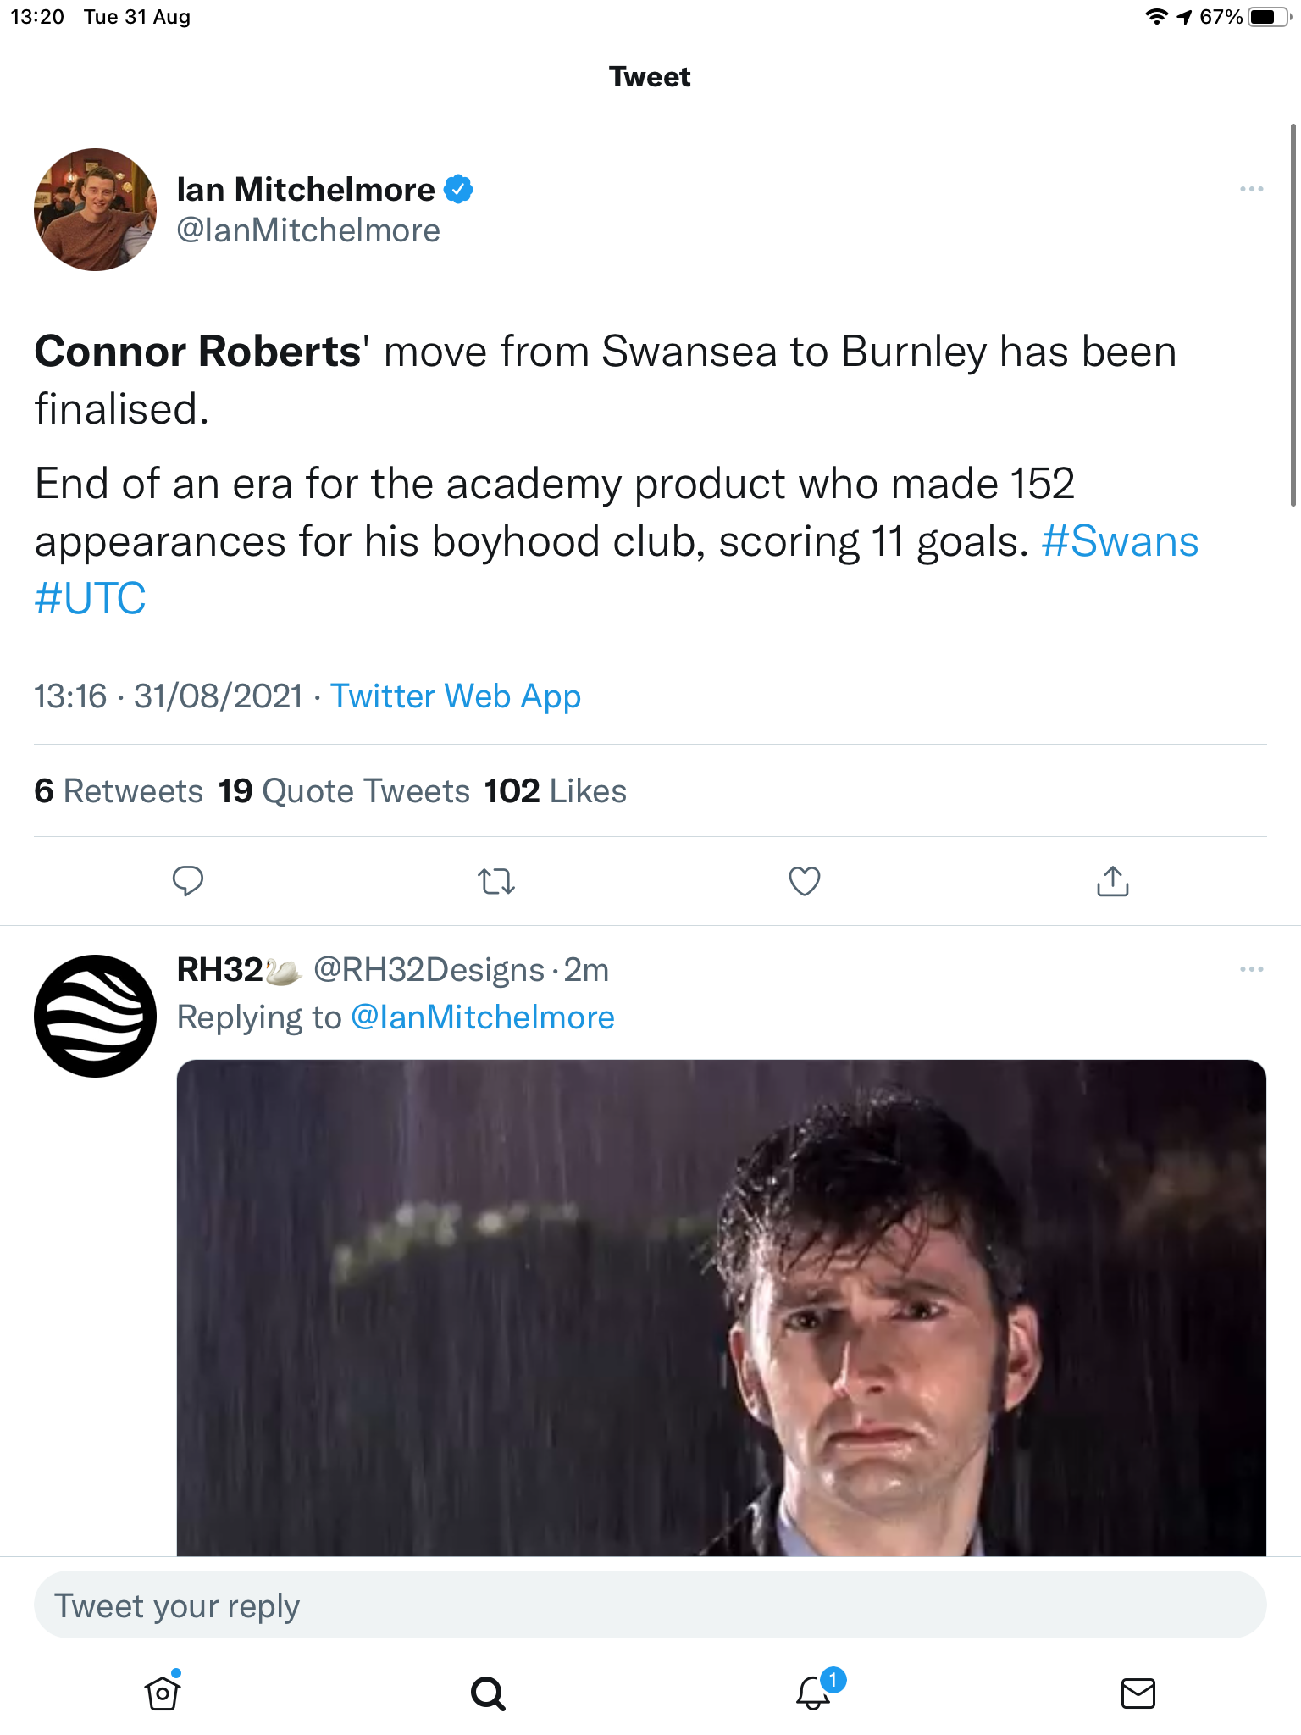Open Twitter Web App source link

(x=456, y=696)
